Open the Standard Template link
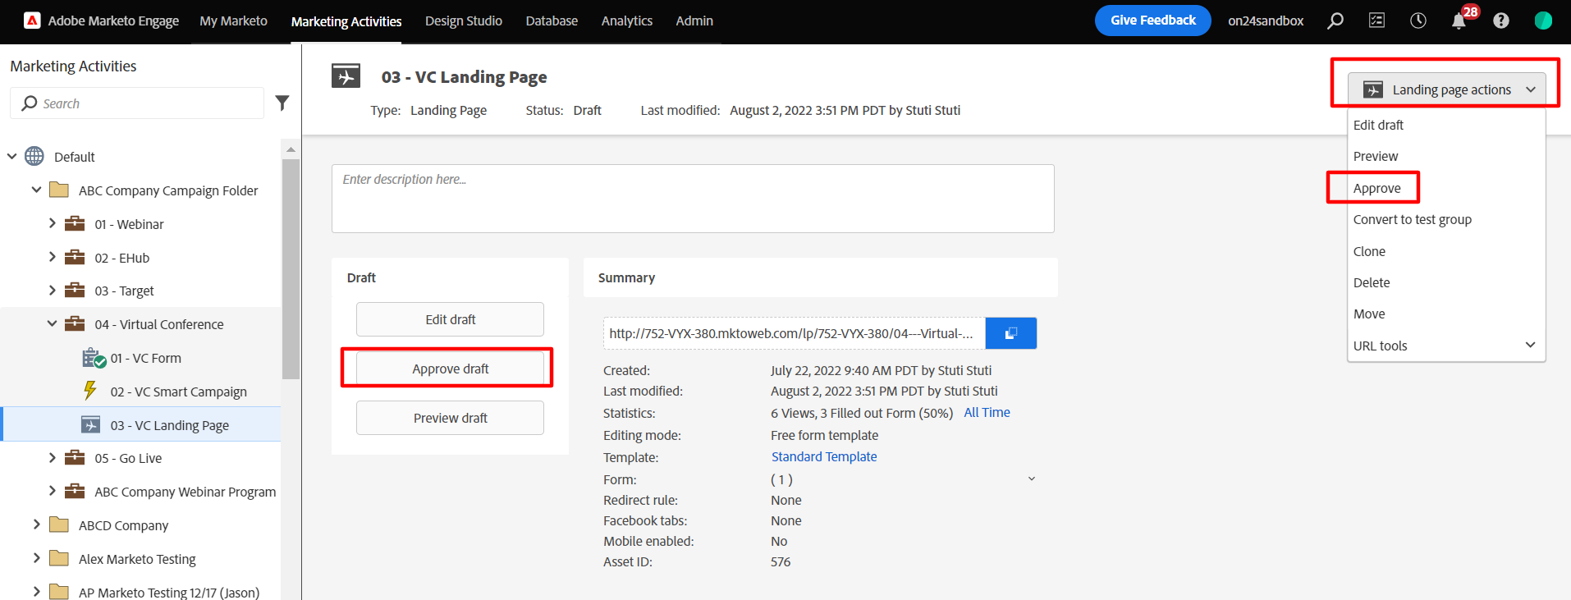Screen dimensions: 1571x600 (x=824, y=456)
